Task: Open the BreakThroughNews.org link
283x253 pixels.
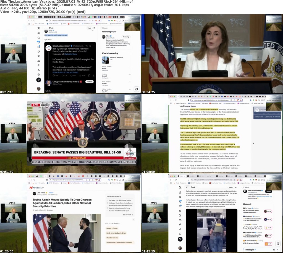Action: [x=264, y=196]
